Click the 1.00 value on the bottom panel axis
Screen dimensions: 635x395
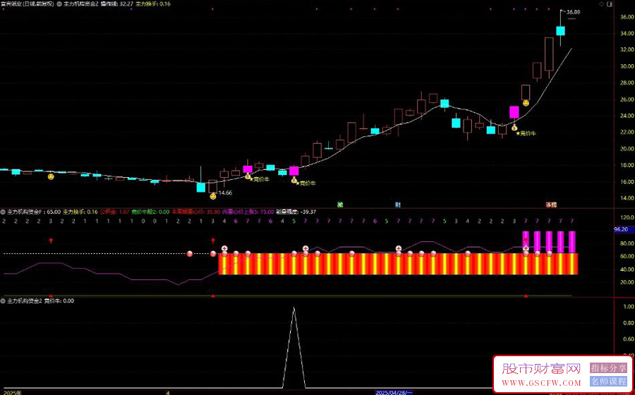(627, 307)
